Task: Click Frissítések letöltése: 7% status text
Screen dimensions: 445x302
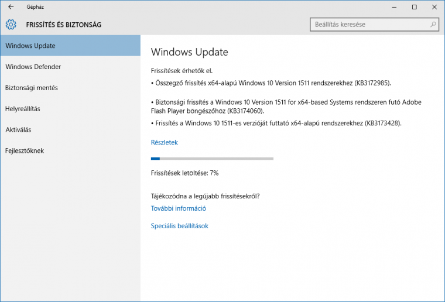Action: 185,173
